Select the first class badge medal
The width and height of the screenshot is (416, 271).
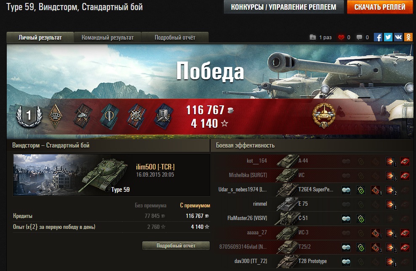[29, 116]
